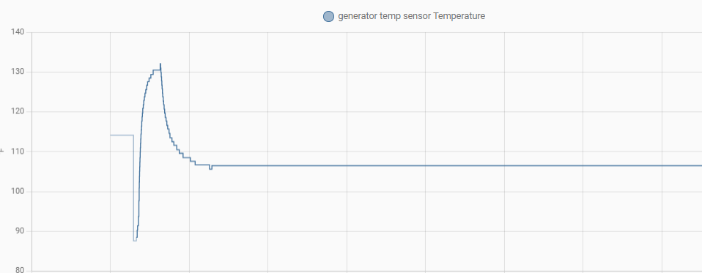
Task: Click the small downward dip after the cooldown
Action: pos(210,168)
